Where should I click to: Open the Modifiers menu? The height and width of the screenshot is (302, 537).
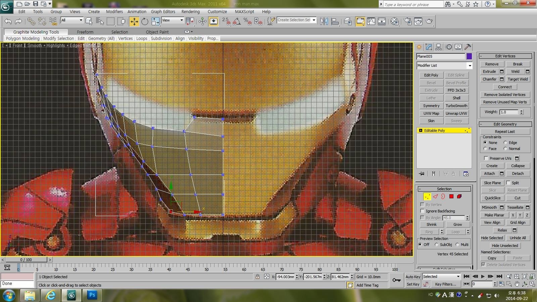(114, 11)
